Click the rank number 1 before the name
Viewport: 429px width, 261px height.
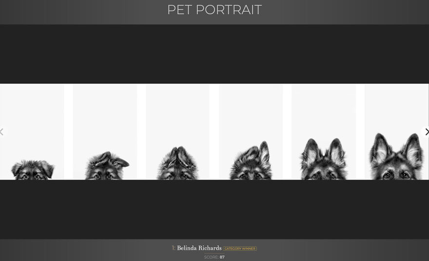173,248
